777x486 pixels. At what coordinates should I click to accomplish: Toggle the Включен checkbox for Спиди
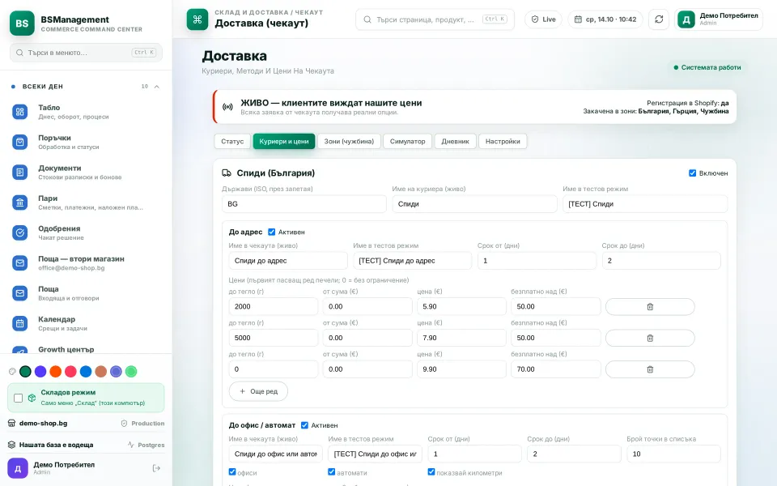tap(692, 173)
